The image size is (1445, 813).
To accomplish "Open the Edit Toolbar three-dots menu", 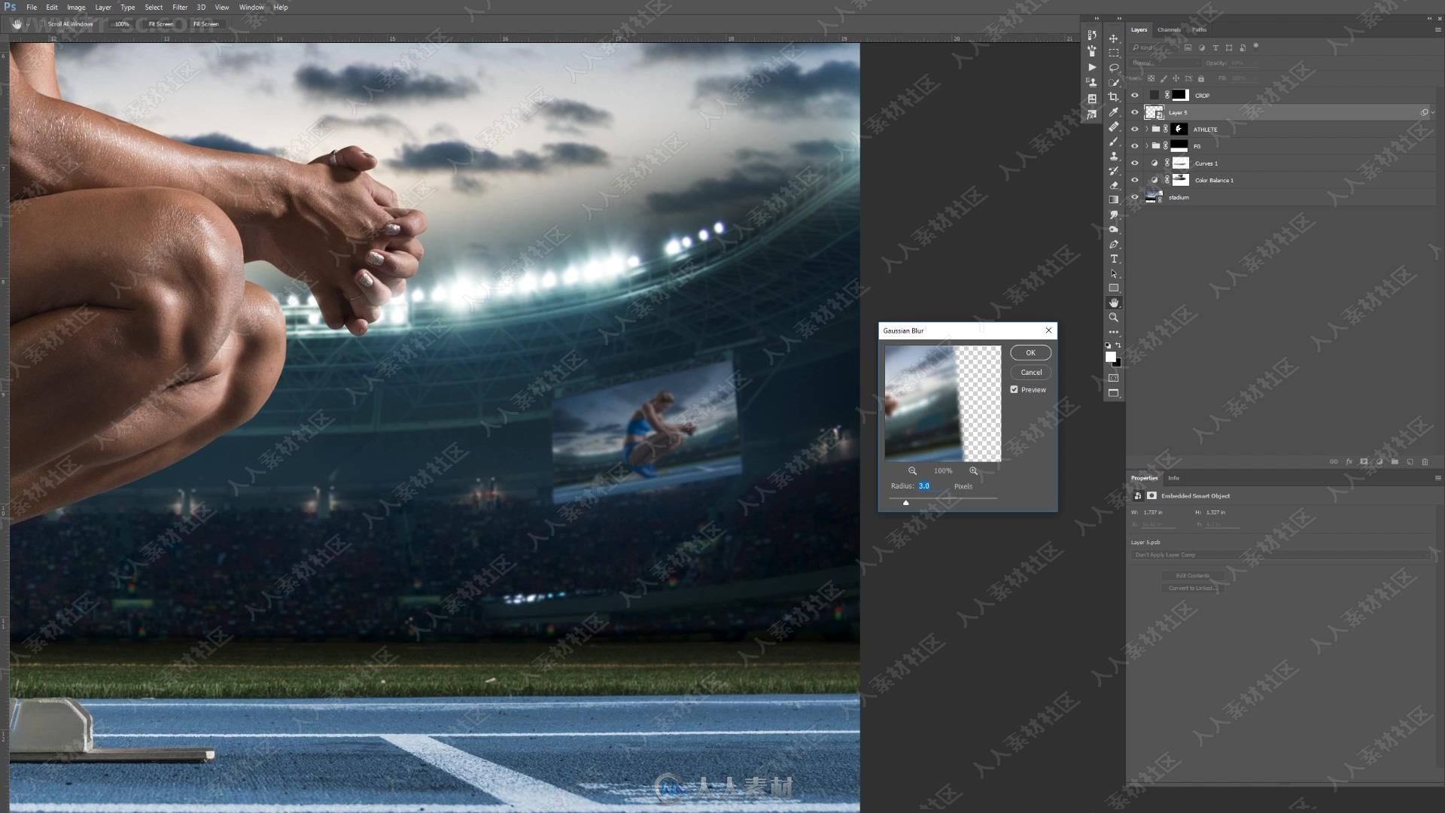I will tap(1113, 332).
